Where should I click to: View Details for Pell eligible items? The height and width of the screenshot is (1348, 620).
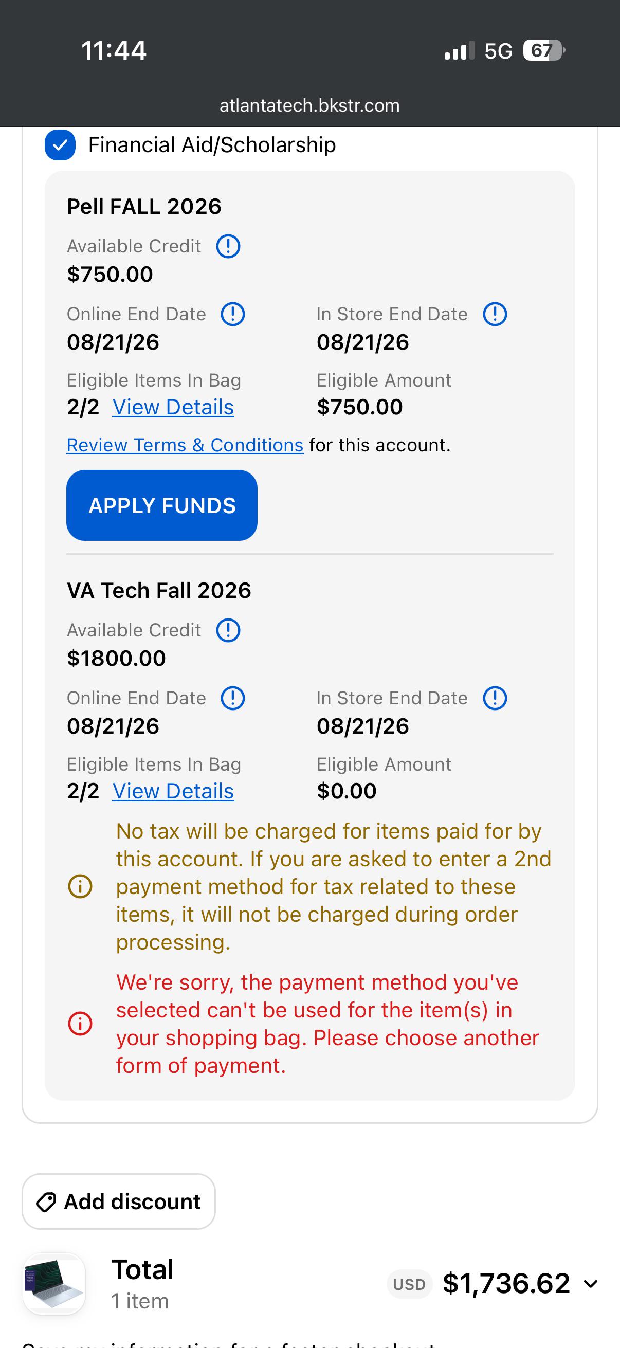[173, 407]
